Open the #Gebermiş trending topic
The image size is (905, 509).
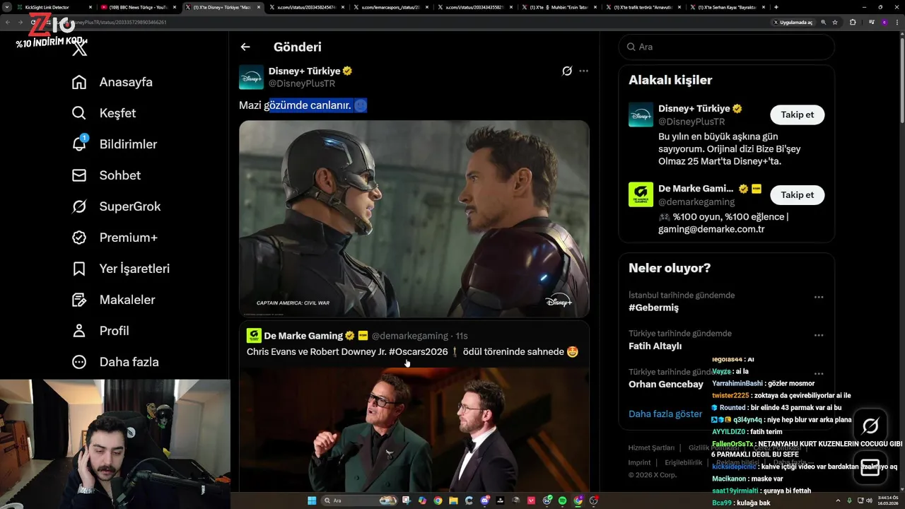click(653, 308)
